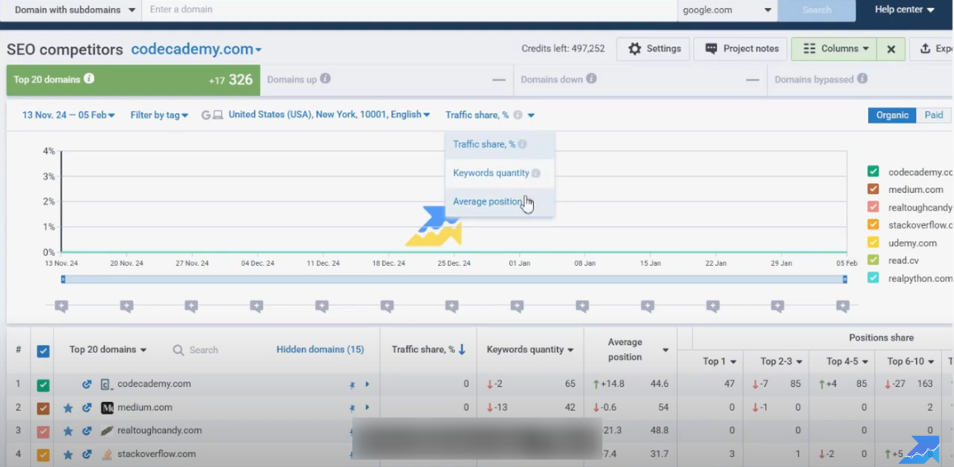The image size is (954, 467).
Task: Toggle realtoughcandy legend checkbox in chart
Action: tap(873, 207)
